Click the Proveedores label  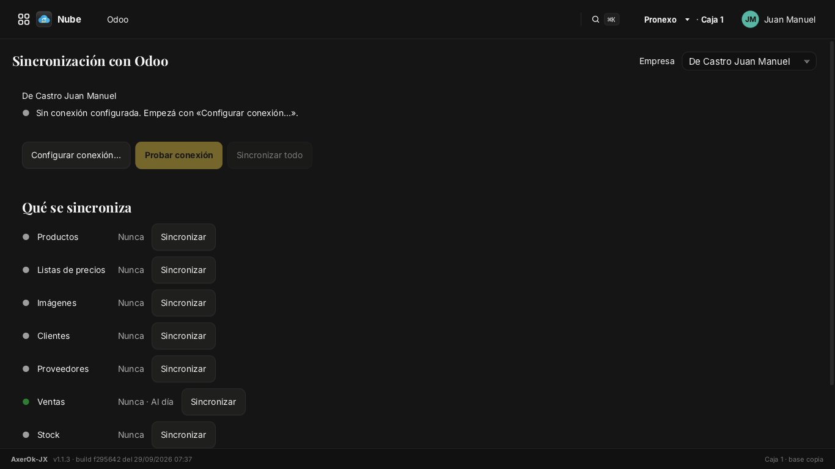pyautogui.click(x=63, y=369)
